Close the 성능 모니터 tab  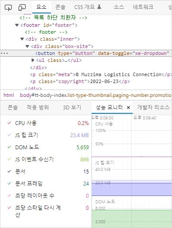coord(128,108)
